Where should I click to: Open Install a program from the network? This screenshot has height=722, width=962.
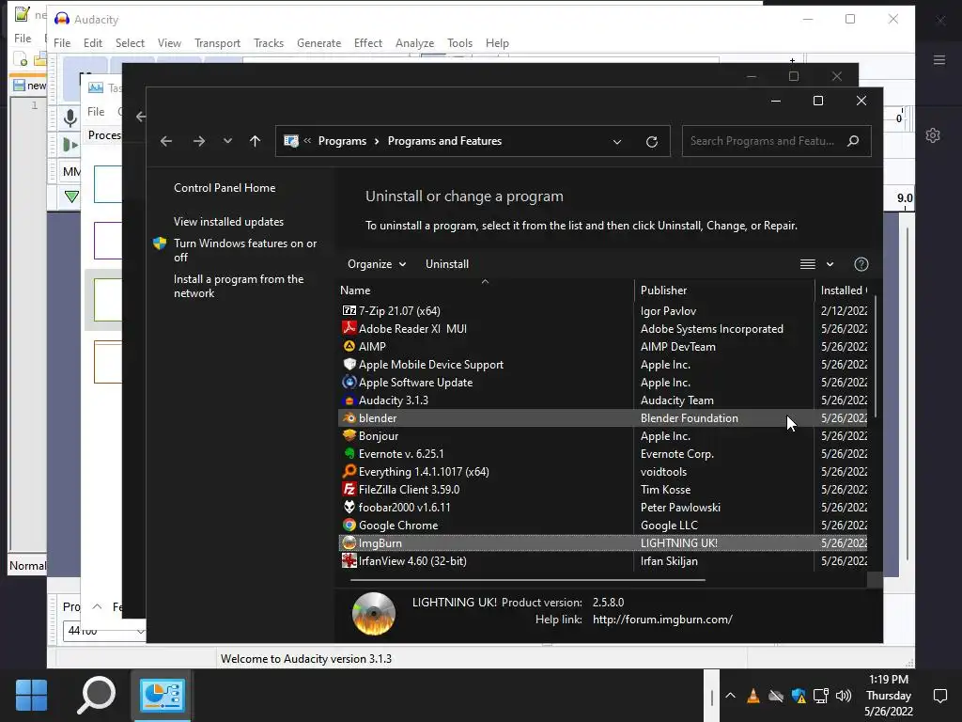tap(239, 286)
